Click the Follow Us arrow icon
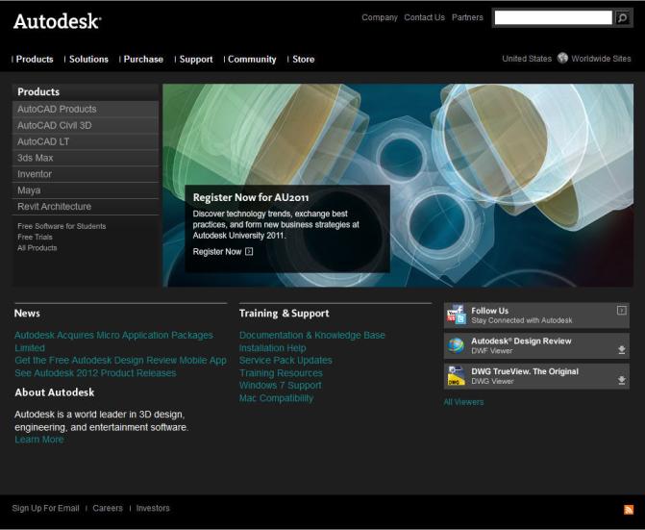 pos(622,311)
